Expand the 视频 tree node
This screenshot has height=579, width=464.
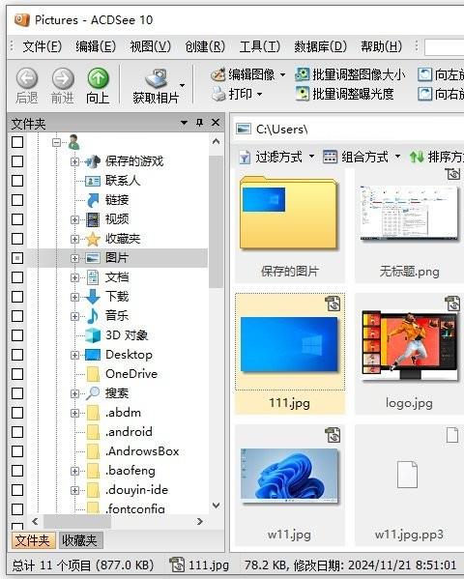tap(74, 219)
